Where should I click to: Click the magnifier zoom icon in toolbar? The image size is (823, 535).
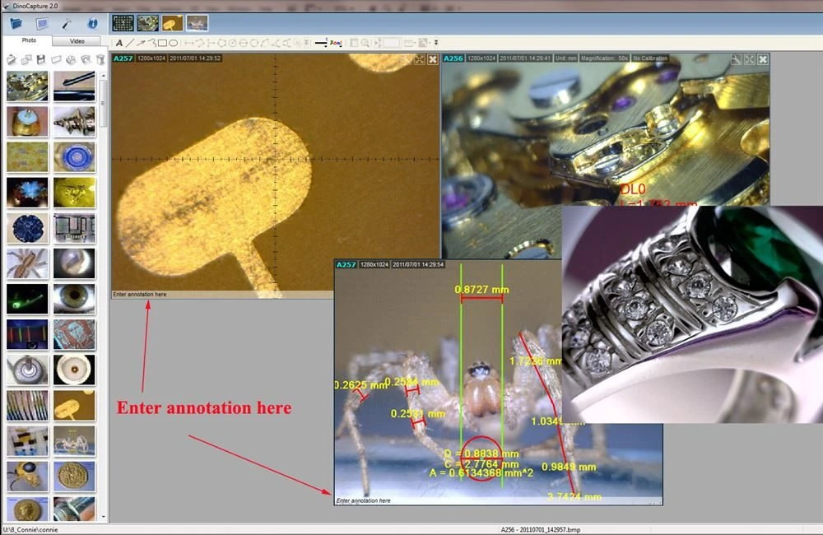(365, 43)
